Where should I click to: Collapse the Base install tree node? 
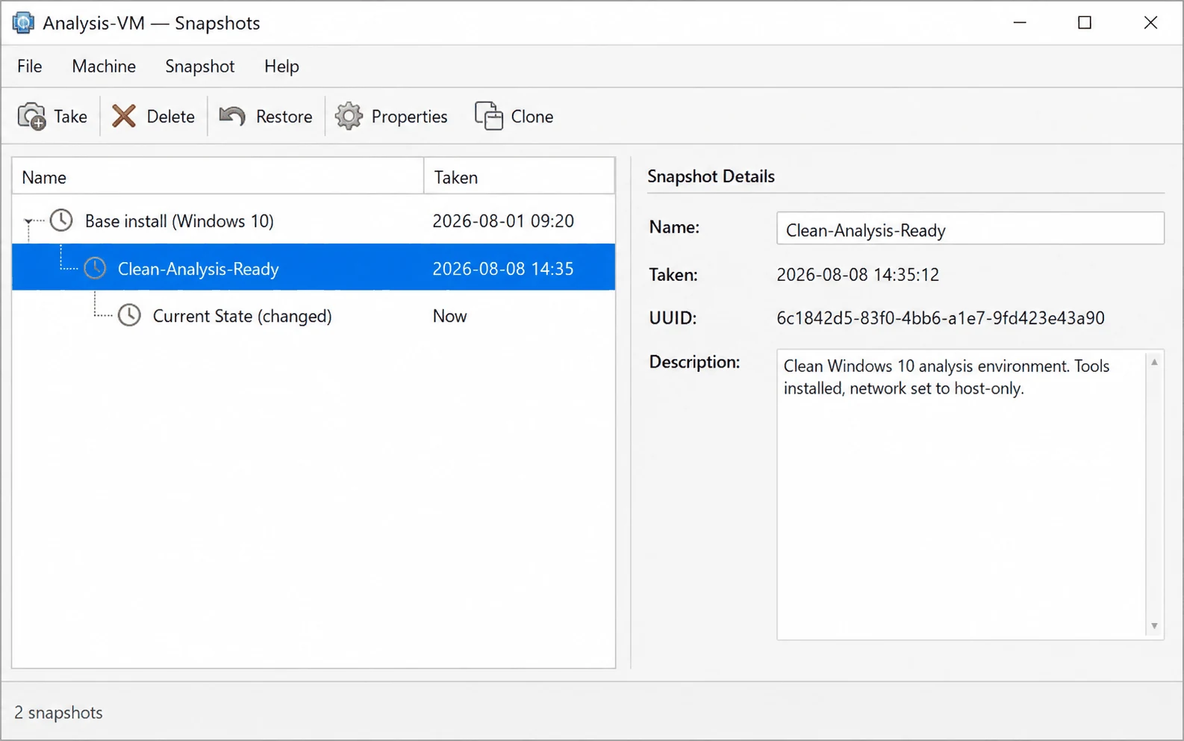click(x=28, y=221)
